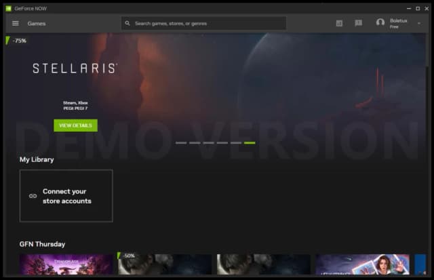The image size is (434, 280).
Task: Maximize the GeForce NOW window
Action: point(418,9)
